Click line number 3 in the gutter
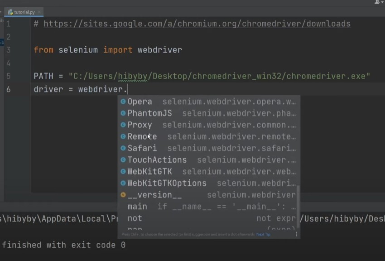 (x=9, y=50)
